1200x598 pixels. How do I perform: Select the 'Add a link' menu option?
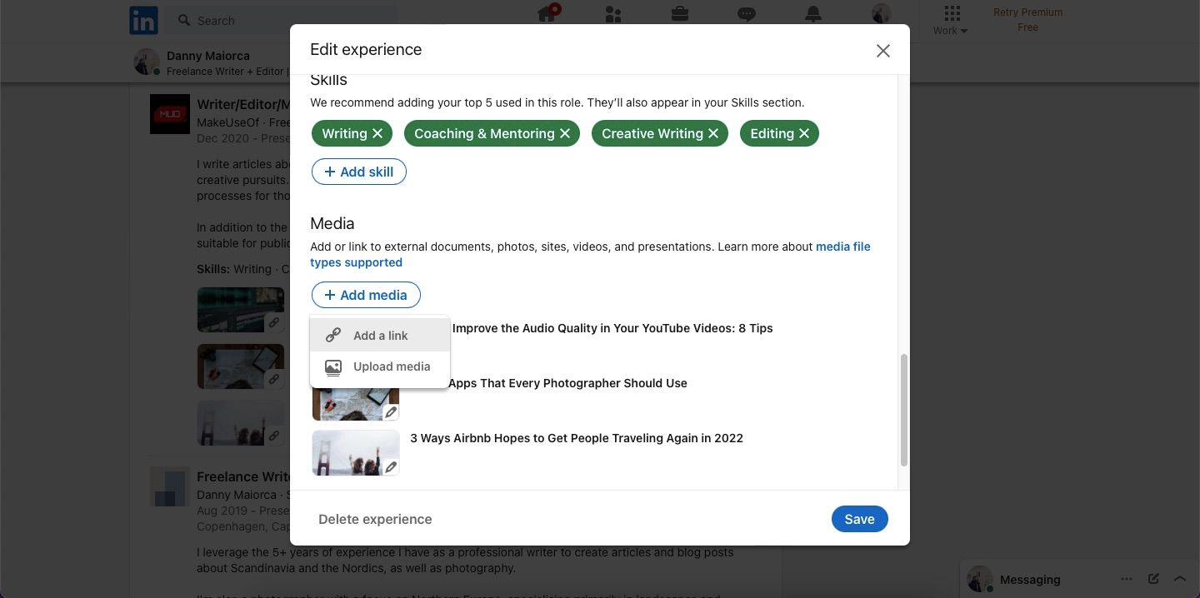[x=380, y=335]
